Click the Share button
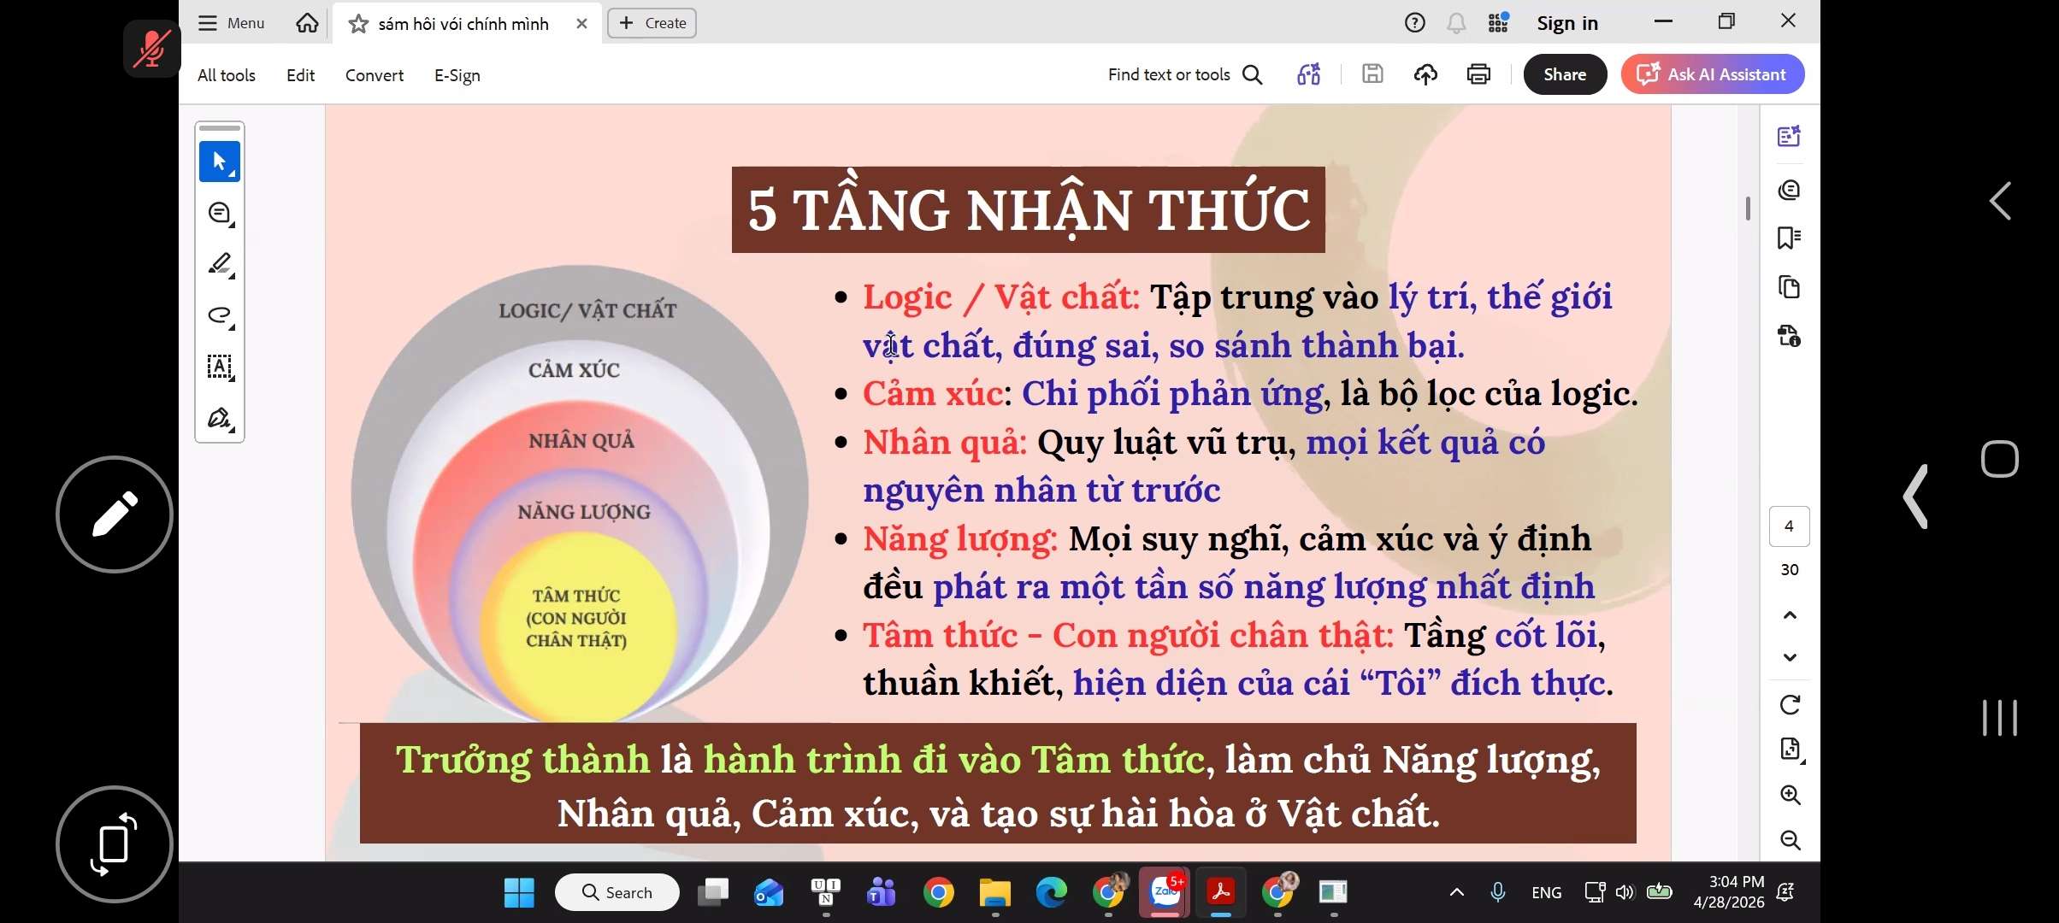 click(x=1565, y=74)
